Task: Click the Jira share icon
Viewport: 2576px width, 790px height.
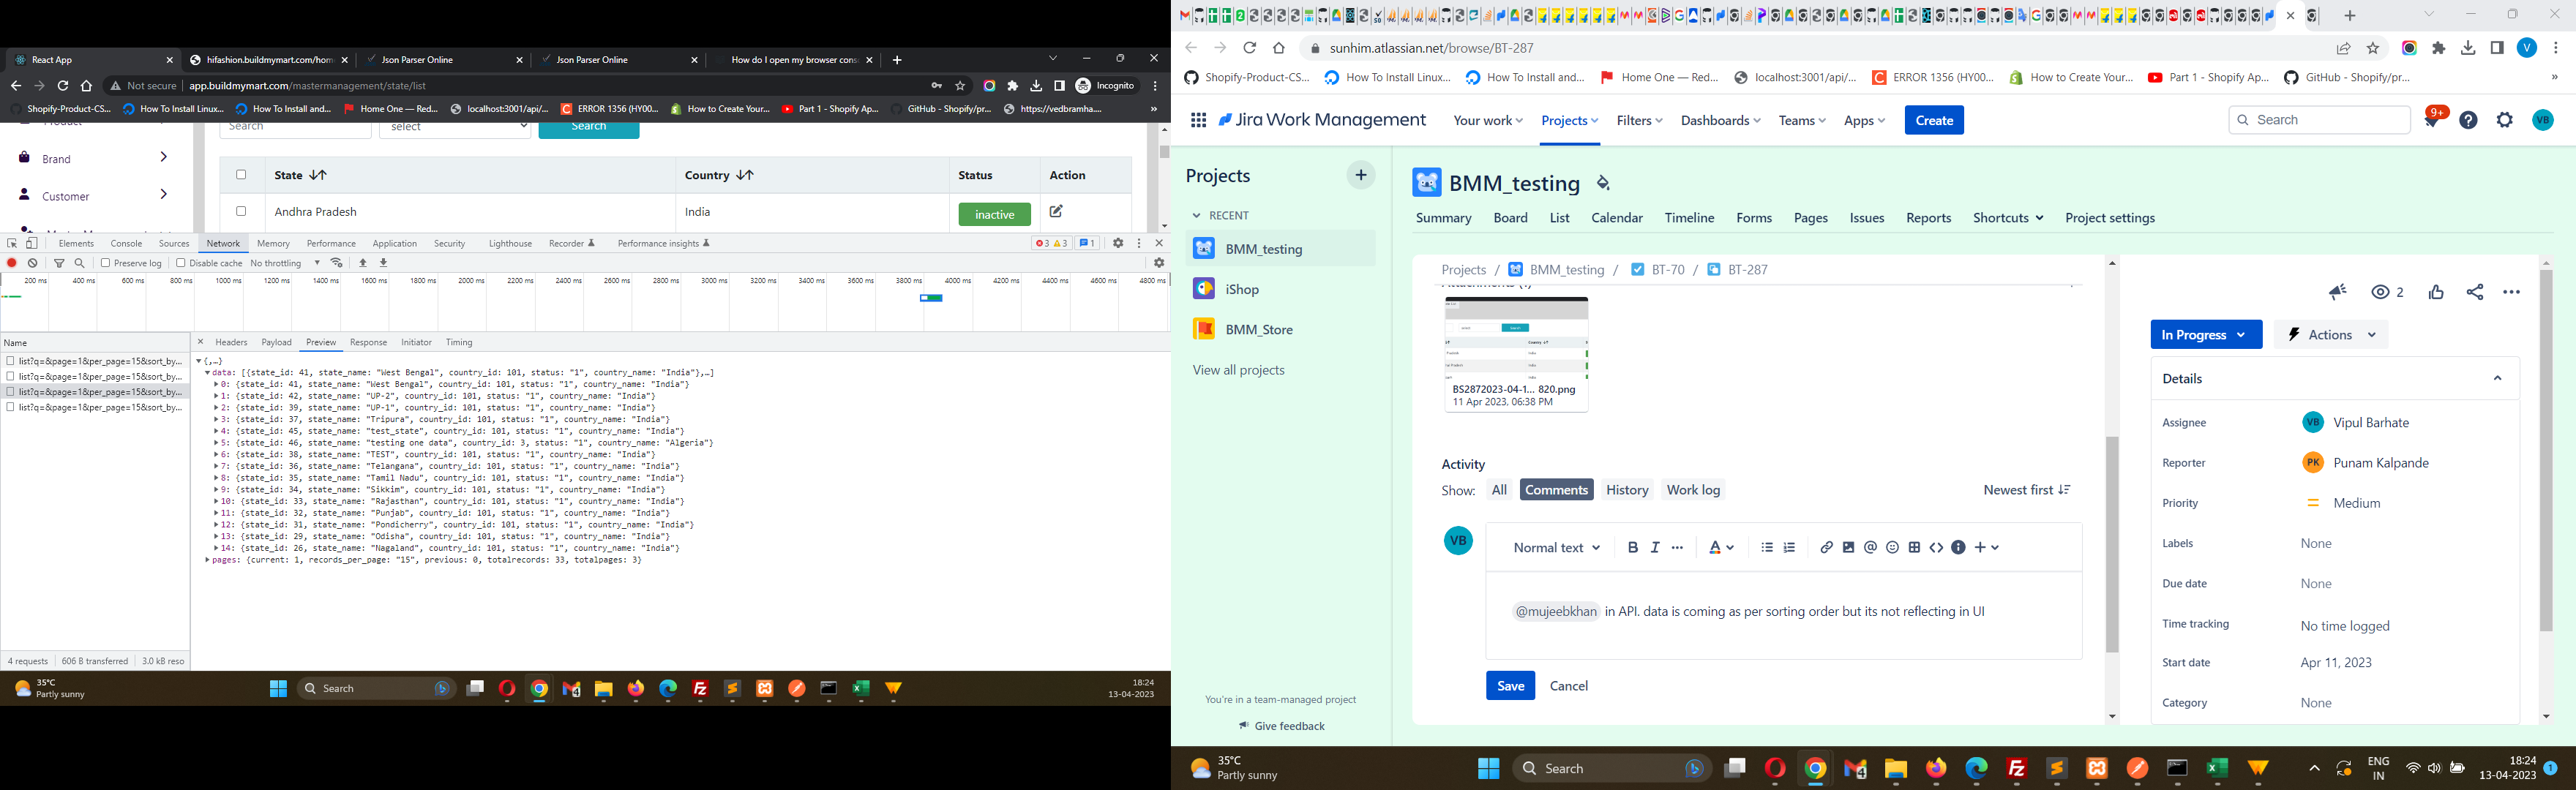Action: (2475, 292)
